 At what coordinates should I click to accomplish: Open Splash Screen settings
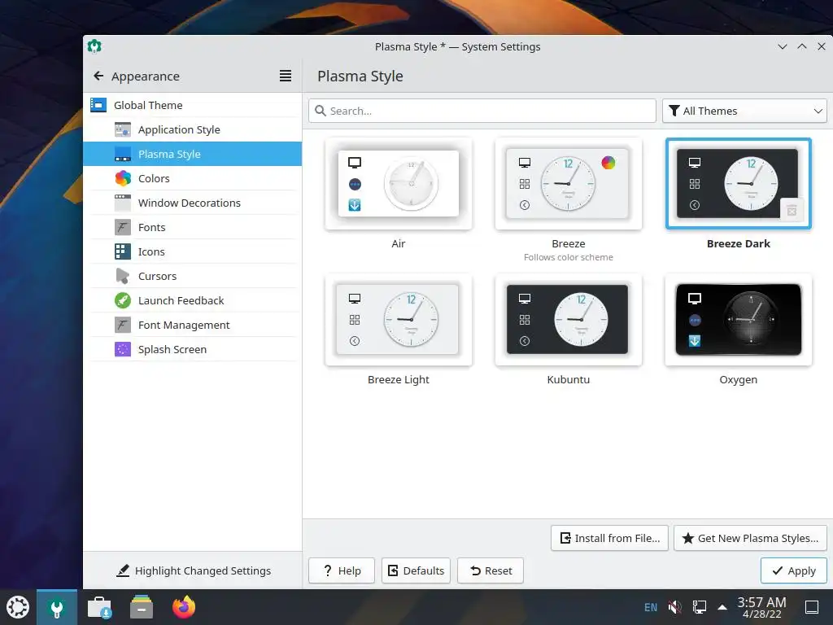[x=192, y=350]
